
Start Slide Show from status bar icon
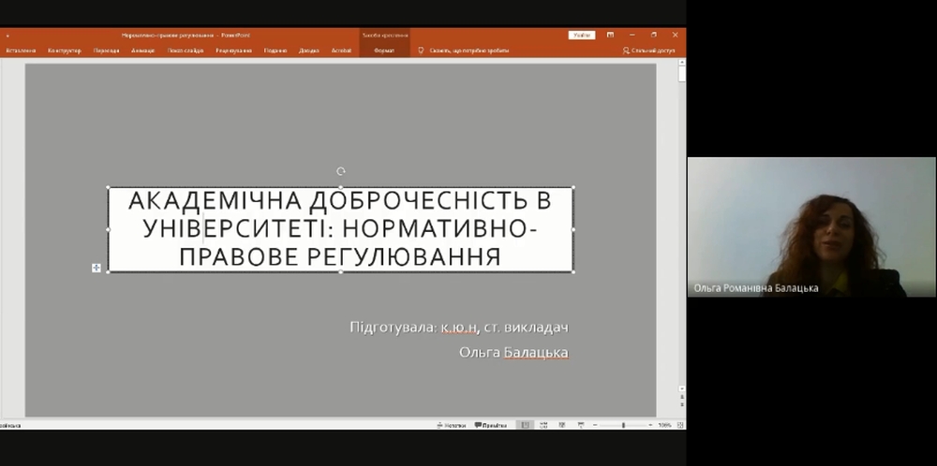[580, 426]
